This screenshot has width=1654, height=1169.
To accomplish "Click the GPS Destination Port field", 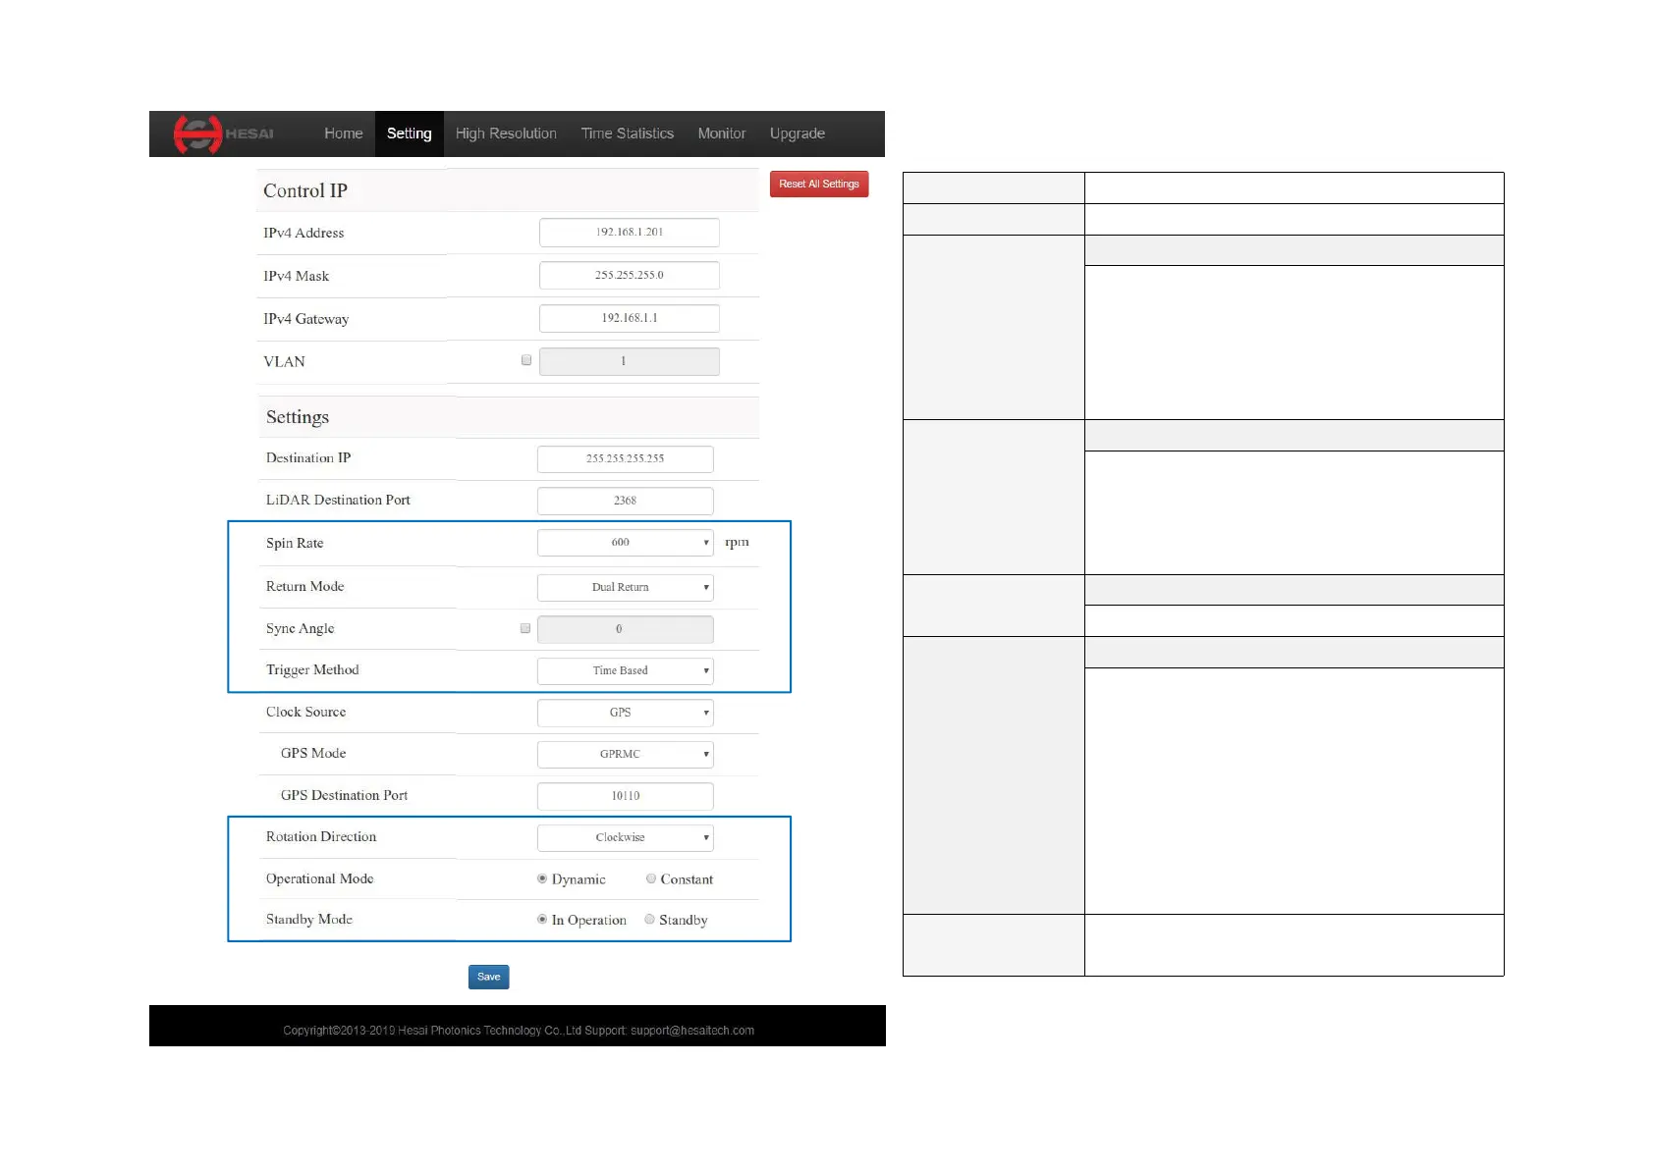I will [x=626, y=796].
